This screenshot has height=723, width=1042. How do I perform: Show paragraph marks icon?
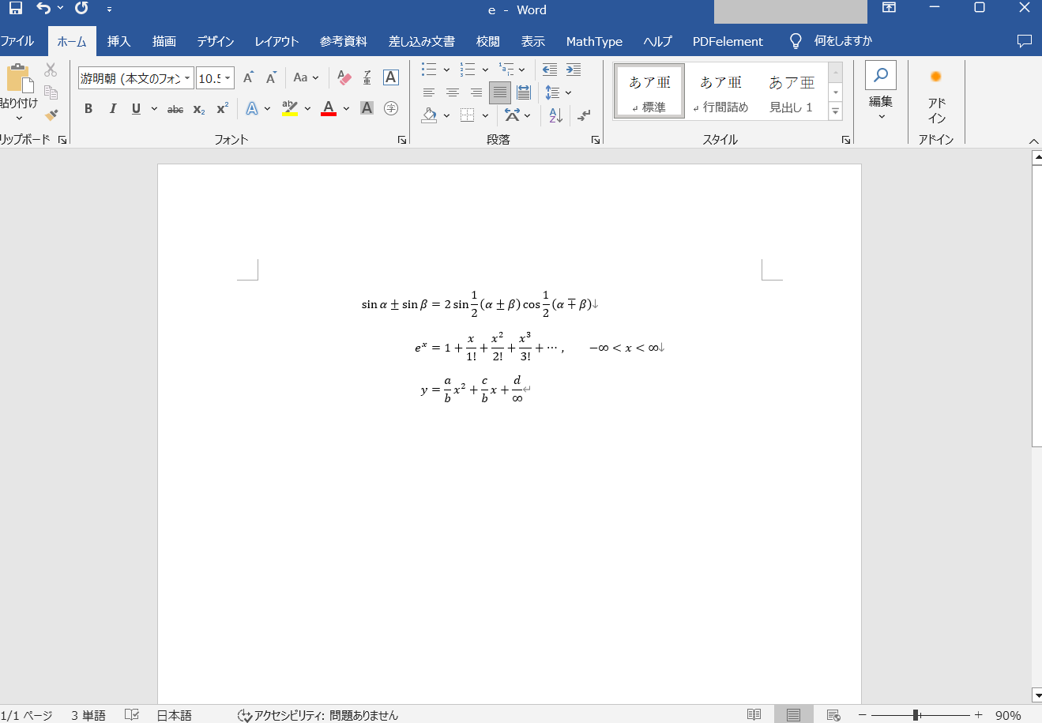coord(584,115)
